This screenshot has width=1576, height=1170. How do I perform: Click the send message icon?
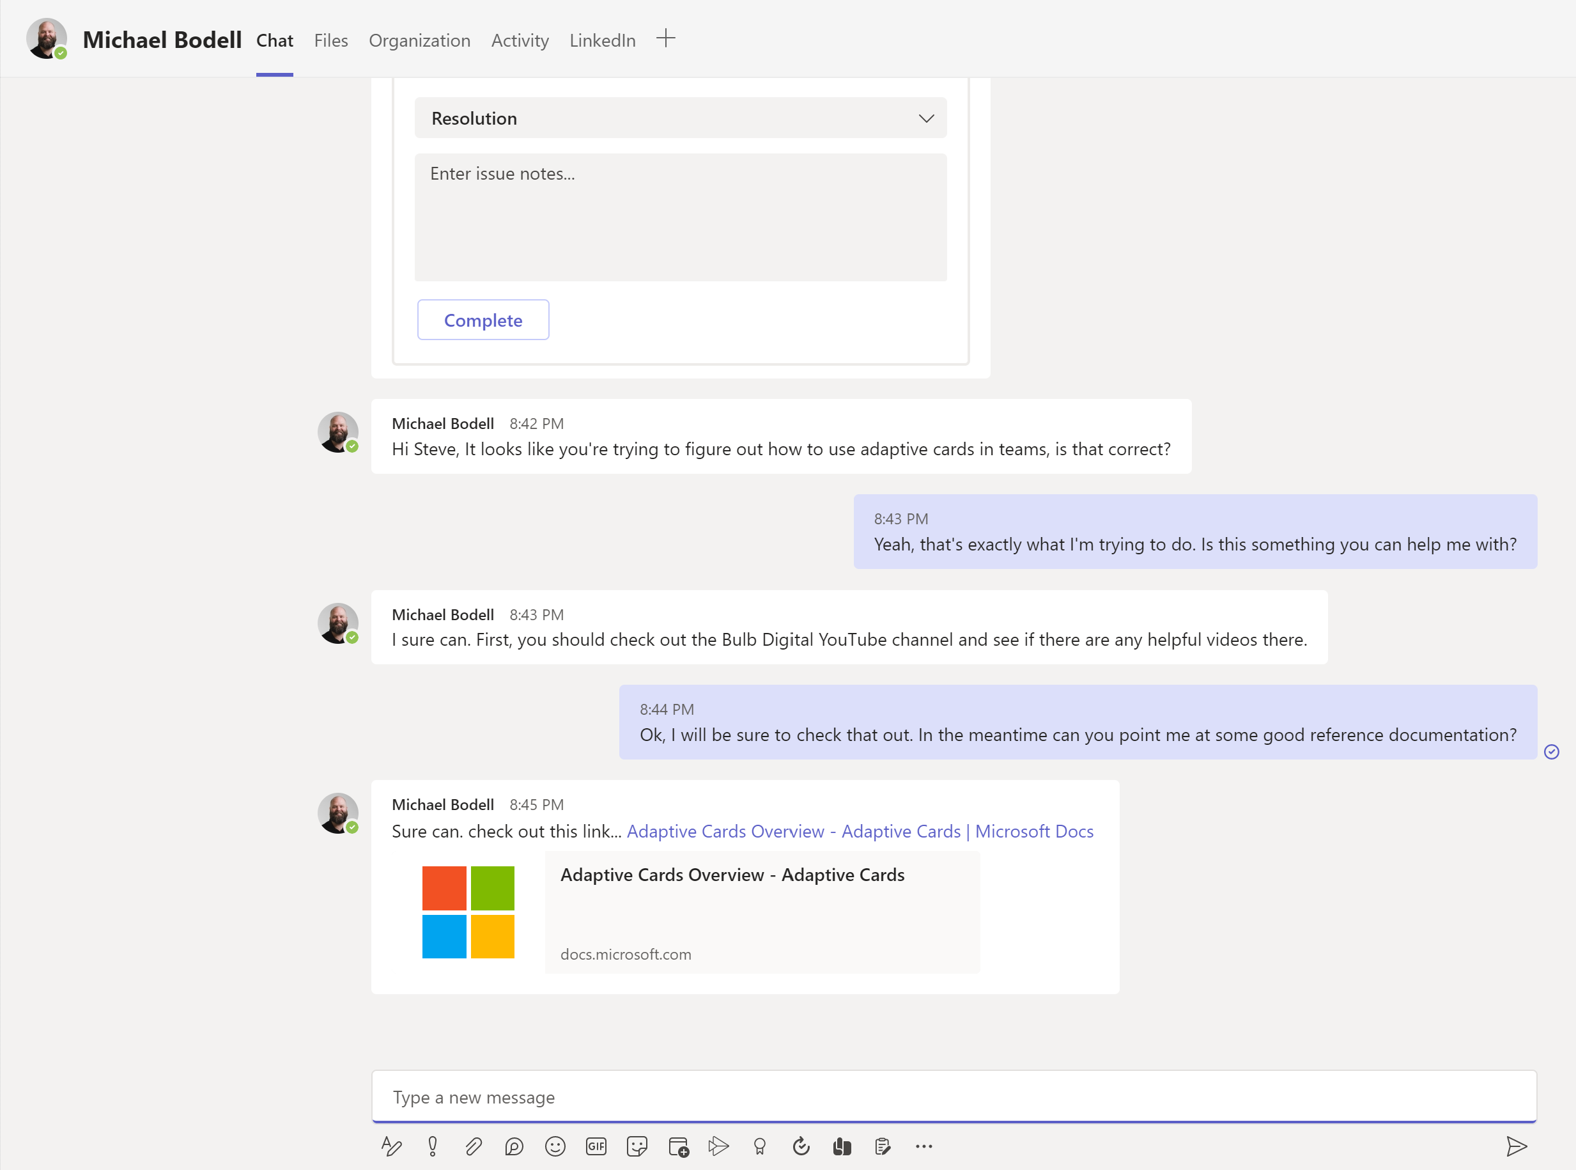(x=1516, y=1146)
